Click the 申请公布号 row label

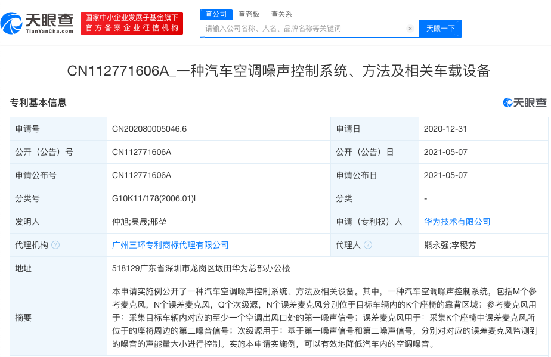pos(36,175)
